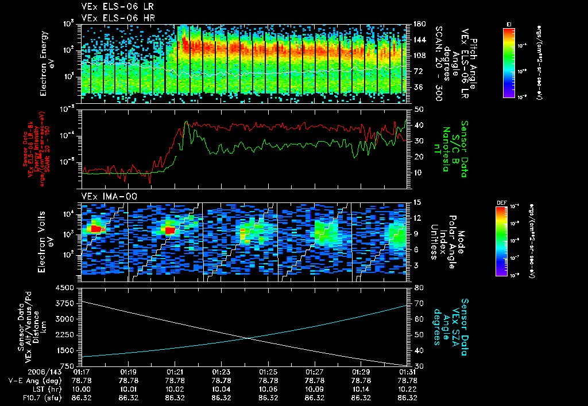Click the 01:19 time tick label
Viewport: 588px width, 406px height.
128,372
